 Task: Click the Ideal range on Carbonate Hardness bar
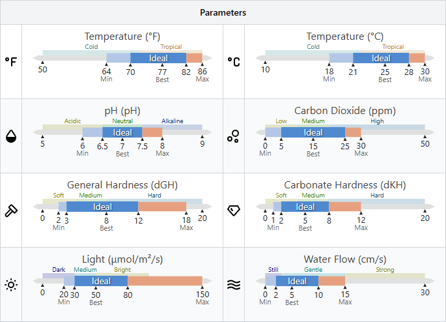pos(305,207)
